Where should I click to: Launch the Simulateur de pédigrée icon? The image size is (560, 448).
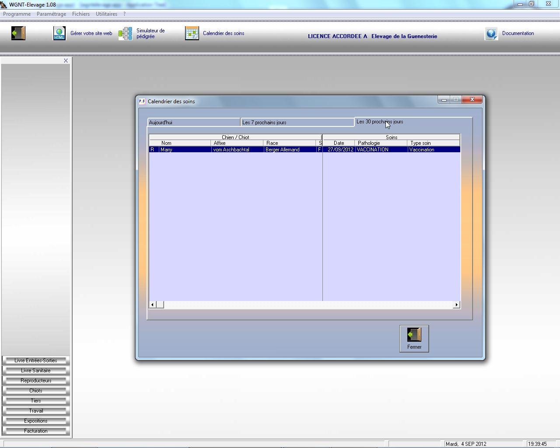pos(125,33)
